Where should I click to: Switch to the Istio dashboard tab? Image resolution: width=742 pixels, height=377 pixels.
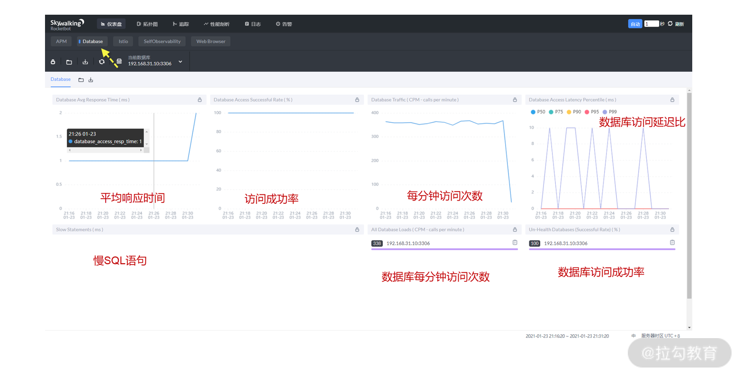123,41
